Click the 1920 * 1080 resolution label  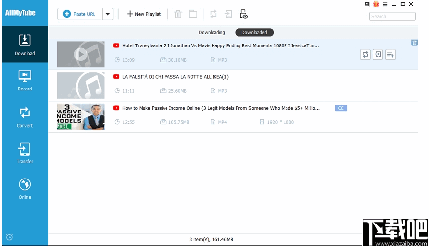281,122
